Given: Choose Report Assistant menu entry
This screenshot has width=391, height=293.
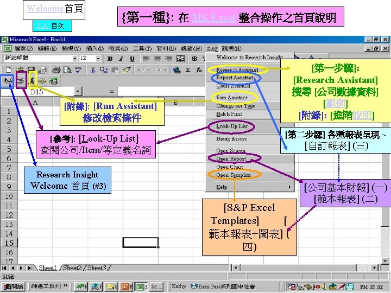Looking at the screenshot, I should [x=235, y=78].
